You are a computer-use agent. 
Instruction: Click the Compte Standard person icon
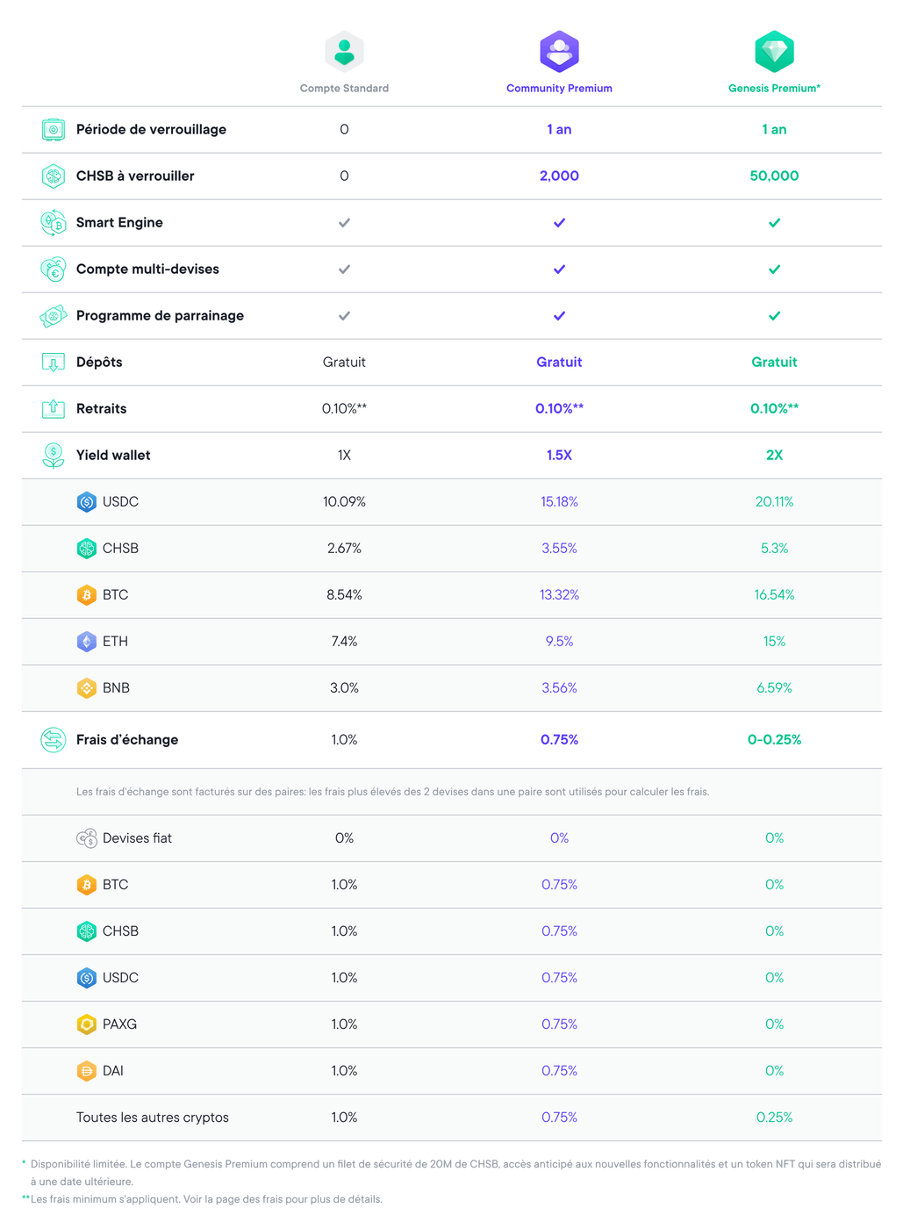click(x=344, y=52)
